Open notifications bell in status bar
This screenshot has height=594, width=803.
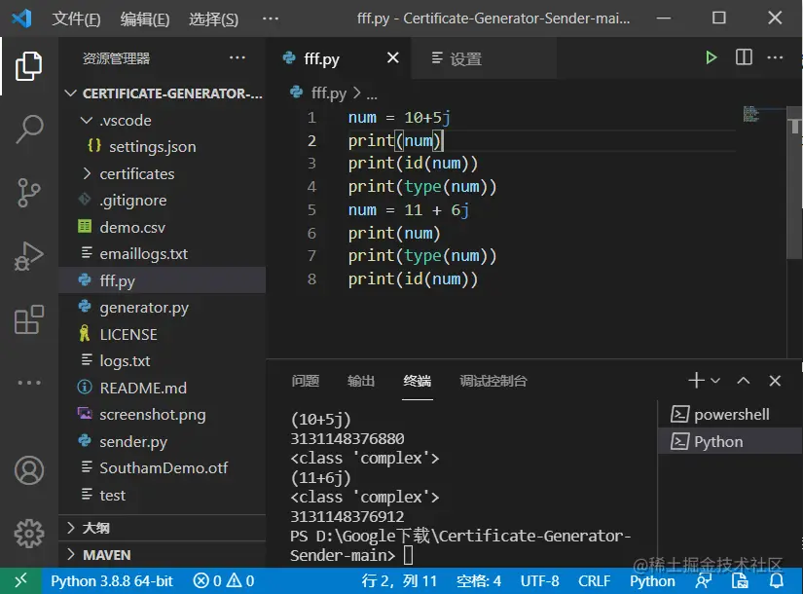(777, 580)
